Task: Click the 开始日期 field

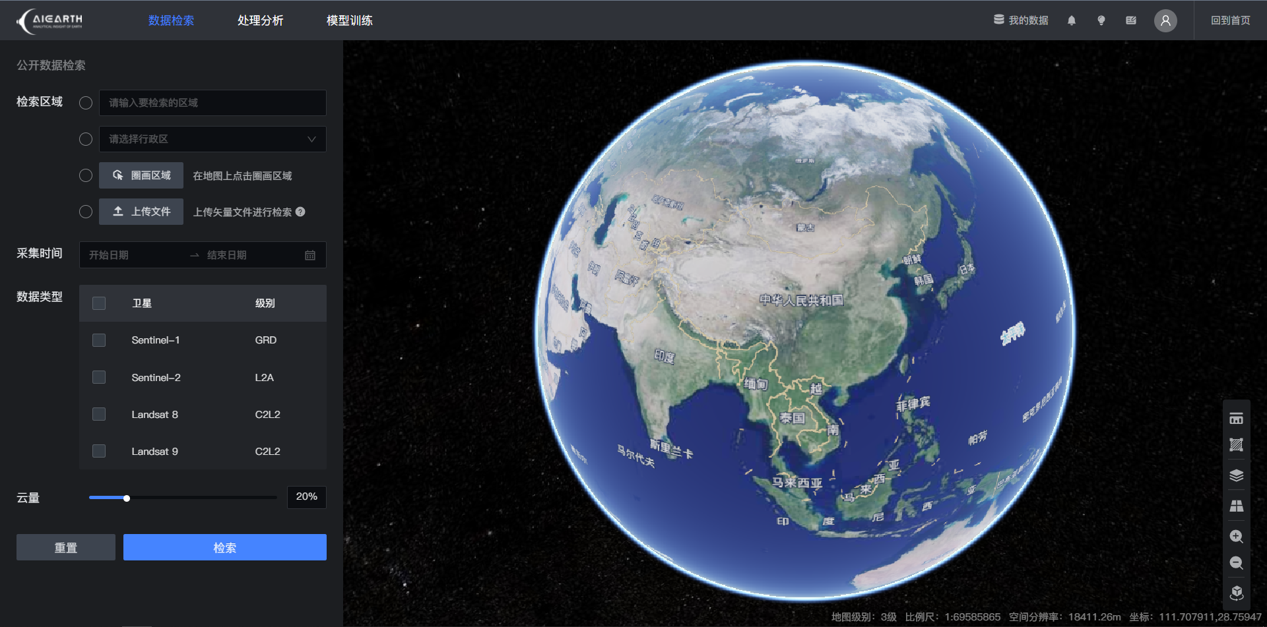Action: point(135,255)
